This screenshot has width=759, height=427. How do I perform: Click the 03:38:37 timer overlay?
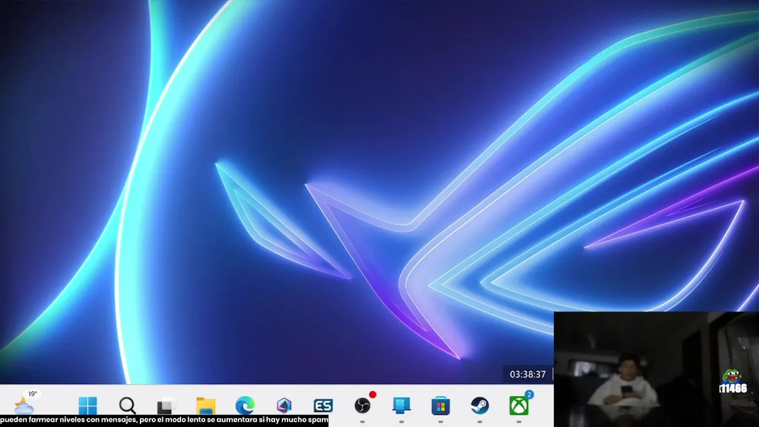click(528, 375)
